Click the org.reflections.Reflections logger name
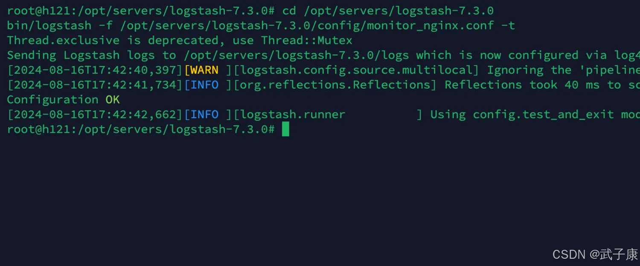 pyautogui.click(x=335, y=85)
